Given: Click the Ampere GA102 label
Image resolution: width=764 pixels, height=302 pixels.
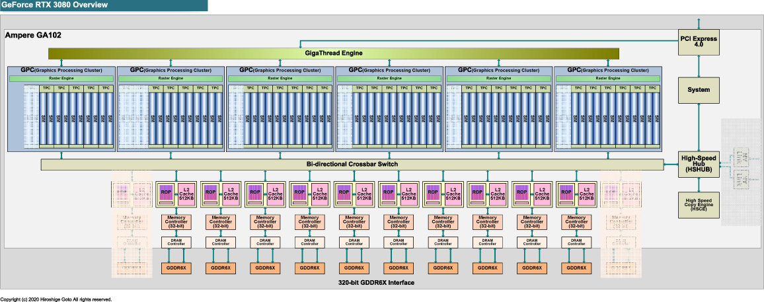Looking at the screenshot, I should tap(32, 36).
